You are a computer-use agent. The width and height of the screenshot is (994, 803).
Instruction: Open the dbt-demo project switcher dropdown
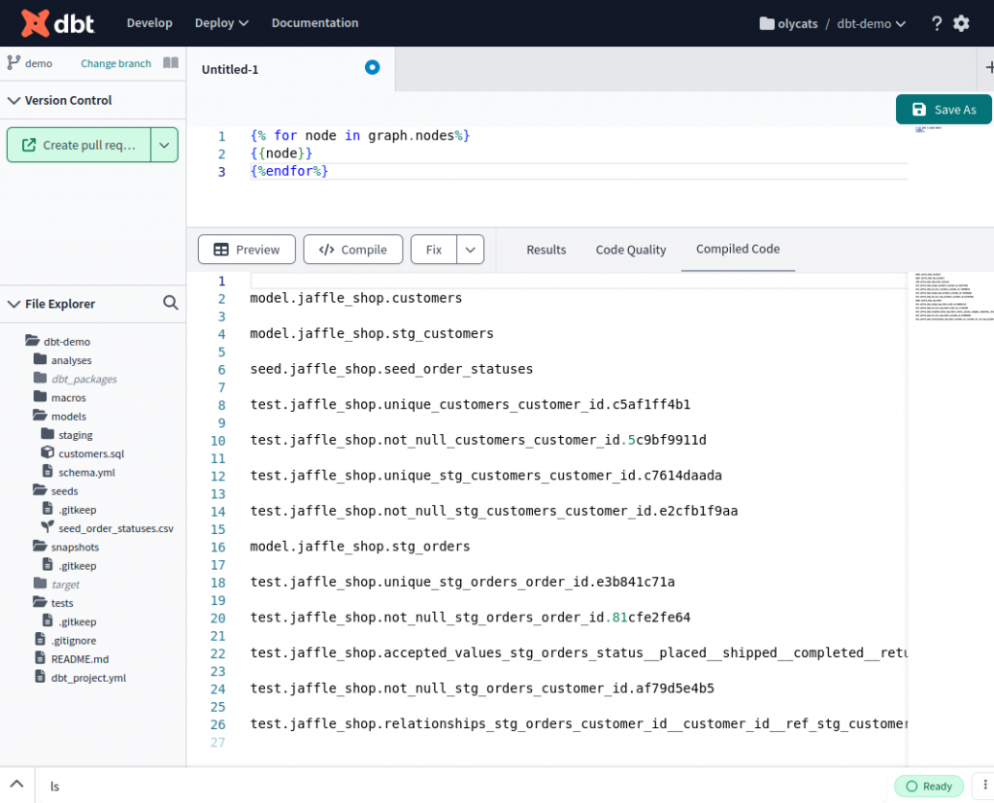coord(871,23)
